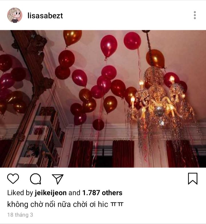Tap the chandelier in the post image
This screenshot has height=224, width=206.
pyautogui.click(x=160, y=100)
